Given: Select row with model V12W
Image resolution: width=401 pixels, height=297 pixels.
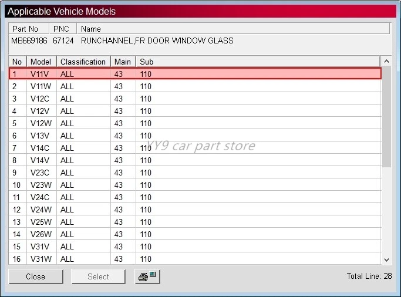Looking at the screenshot, I should 195,123.
